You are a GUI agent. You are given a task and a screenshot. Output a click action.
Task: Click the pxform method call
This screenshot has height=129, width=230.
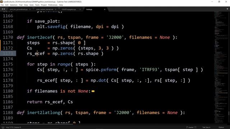[109, 70]
